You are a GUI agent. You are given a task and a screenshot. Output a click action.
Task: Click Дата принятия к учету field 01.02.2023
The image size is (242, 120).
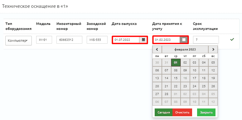tap(167, 40)
